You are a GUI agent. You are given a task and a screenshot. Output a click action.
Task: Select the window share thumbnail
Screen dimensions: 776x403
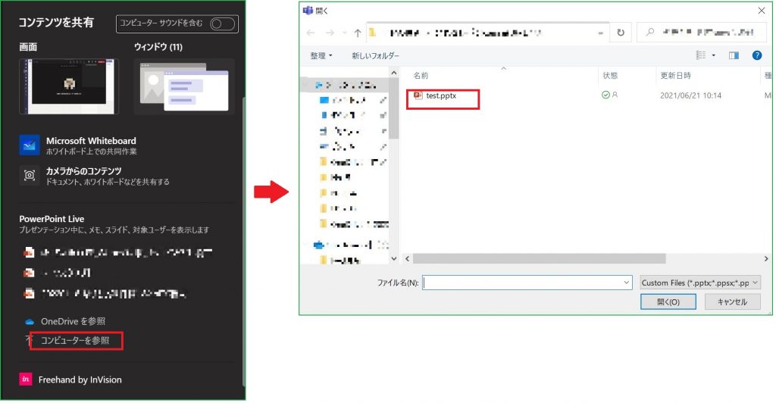pos(184,86)
